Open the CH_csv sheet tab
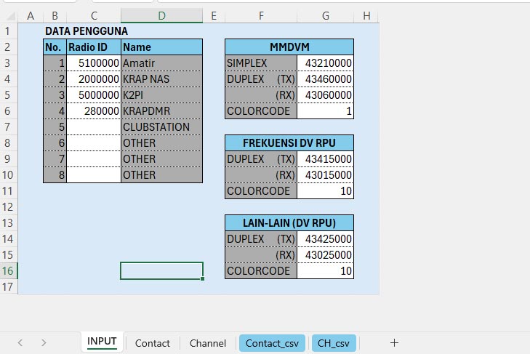 pyautogui.click(x=334, y=343)
